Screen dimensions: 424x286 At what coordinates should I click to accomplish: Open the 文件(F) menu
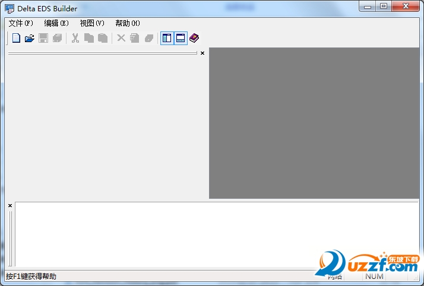(x=21, y=23)
